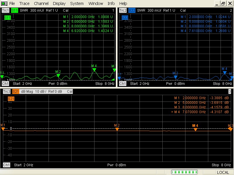Click S22 diagram Pwr 0 dBm label
This screenshot has width=234, height=175.
[175, 84]
